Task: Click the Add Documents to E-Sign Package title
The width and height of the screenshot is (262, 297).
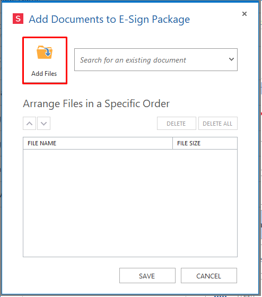Action: [x=109, y=19]
